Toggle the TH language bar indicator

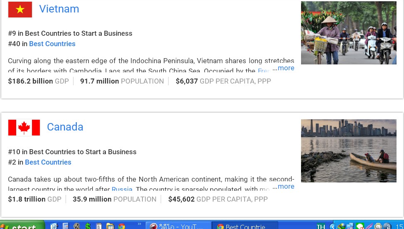pyautogui.click(x=321, y=226)
